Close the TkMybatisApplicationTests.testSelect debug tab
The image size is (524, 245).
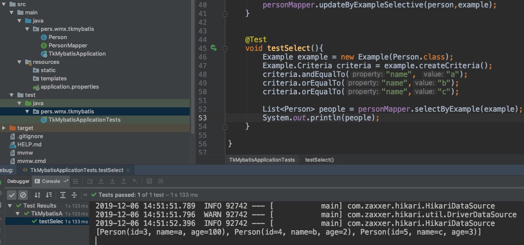129,170
